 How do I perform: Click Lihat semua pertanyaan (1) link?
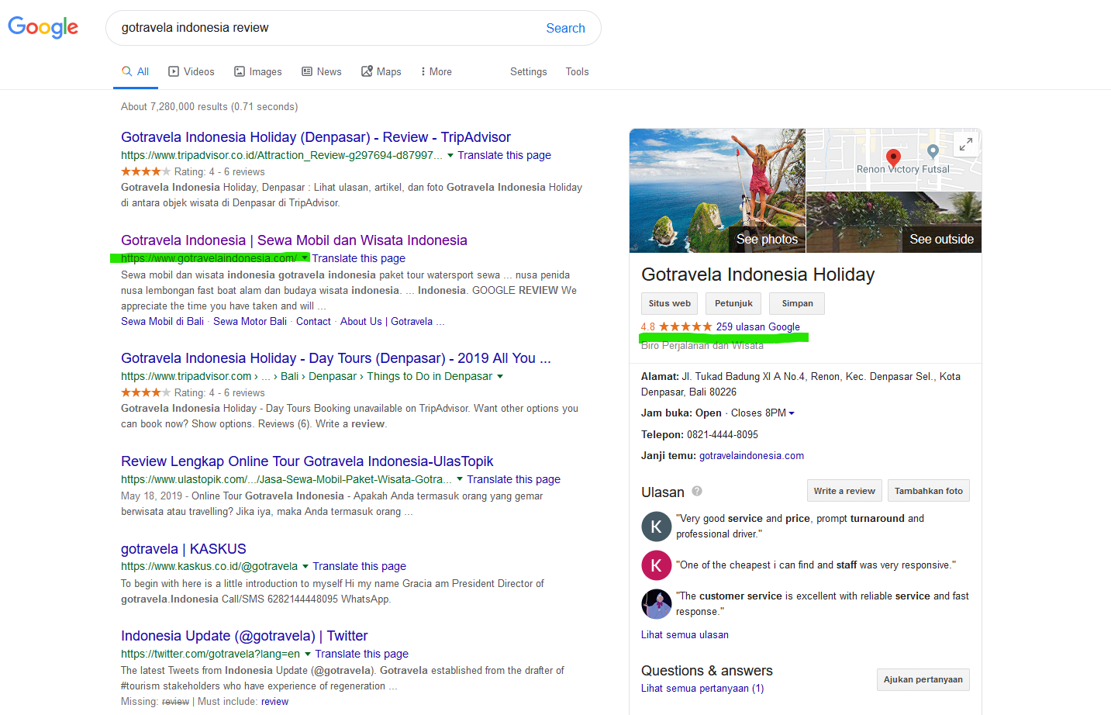tap(702, 688)
